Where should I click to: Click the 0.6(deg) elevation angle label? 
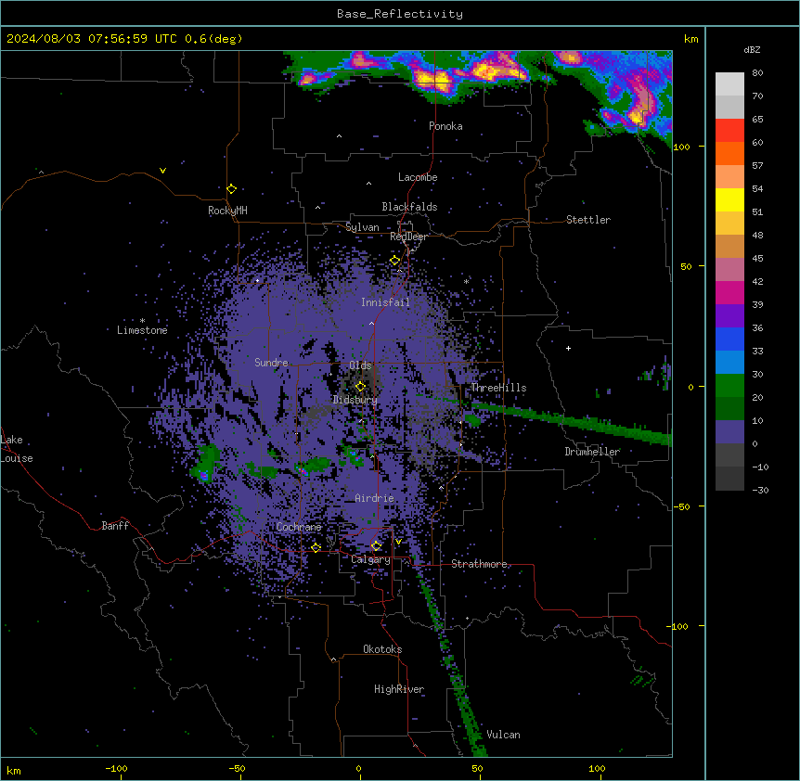(x=213, y=39)
